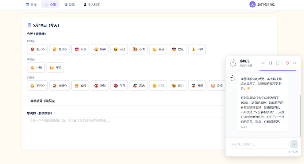
Task: Choose the 压力 stress mood
Action: [178, 86]
